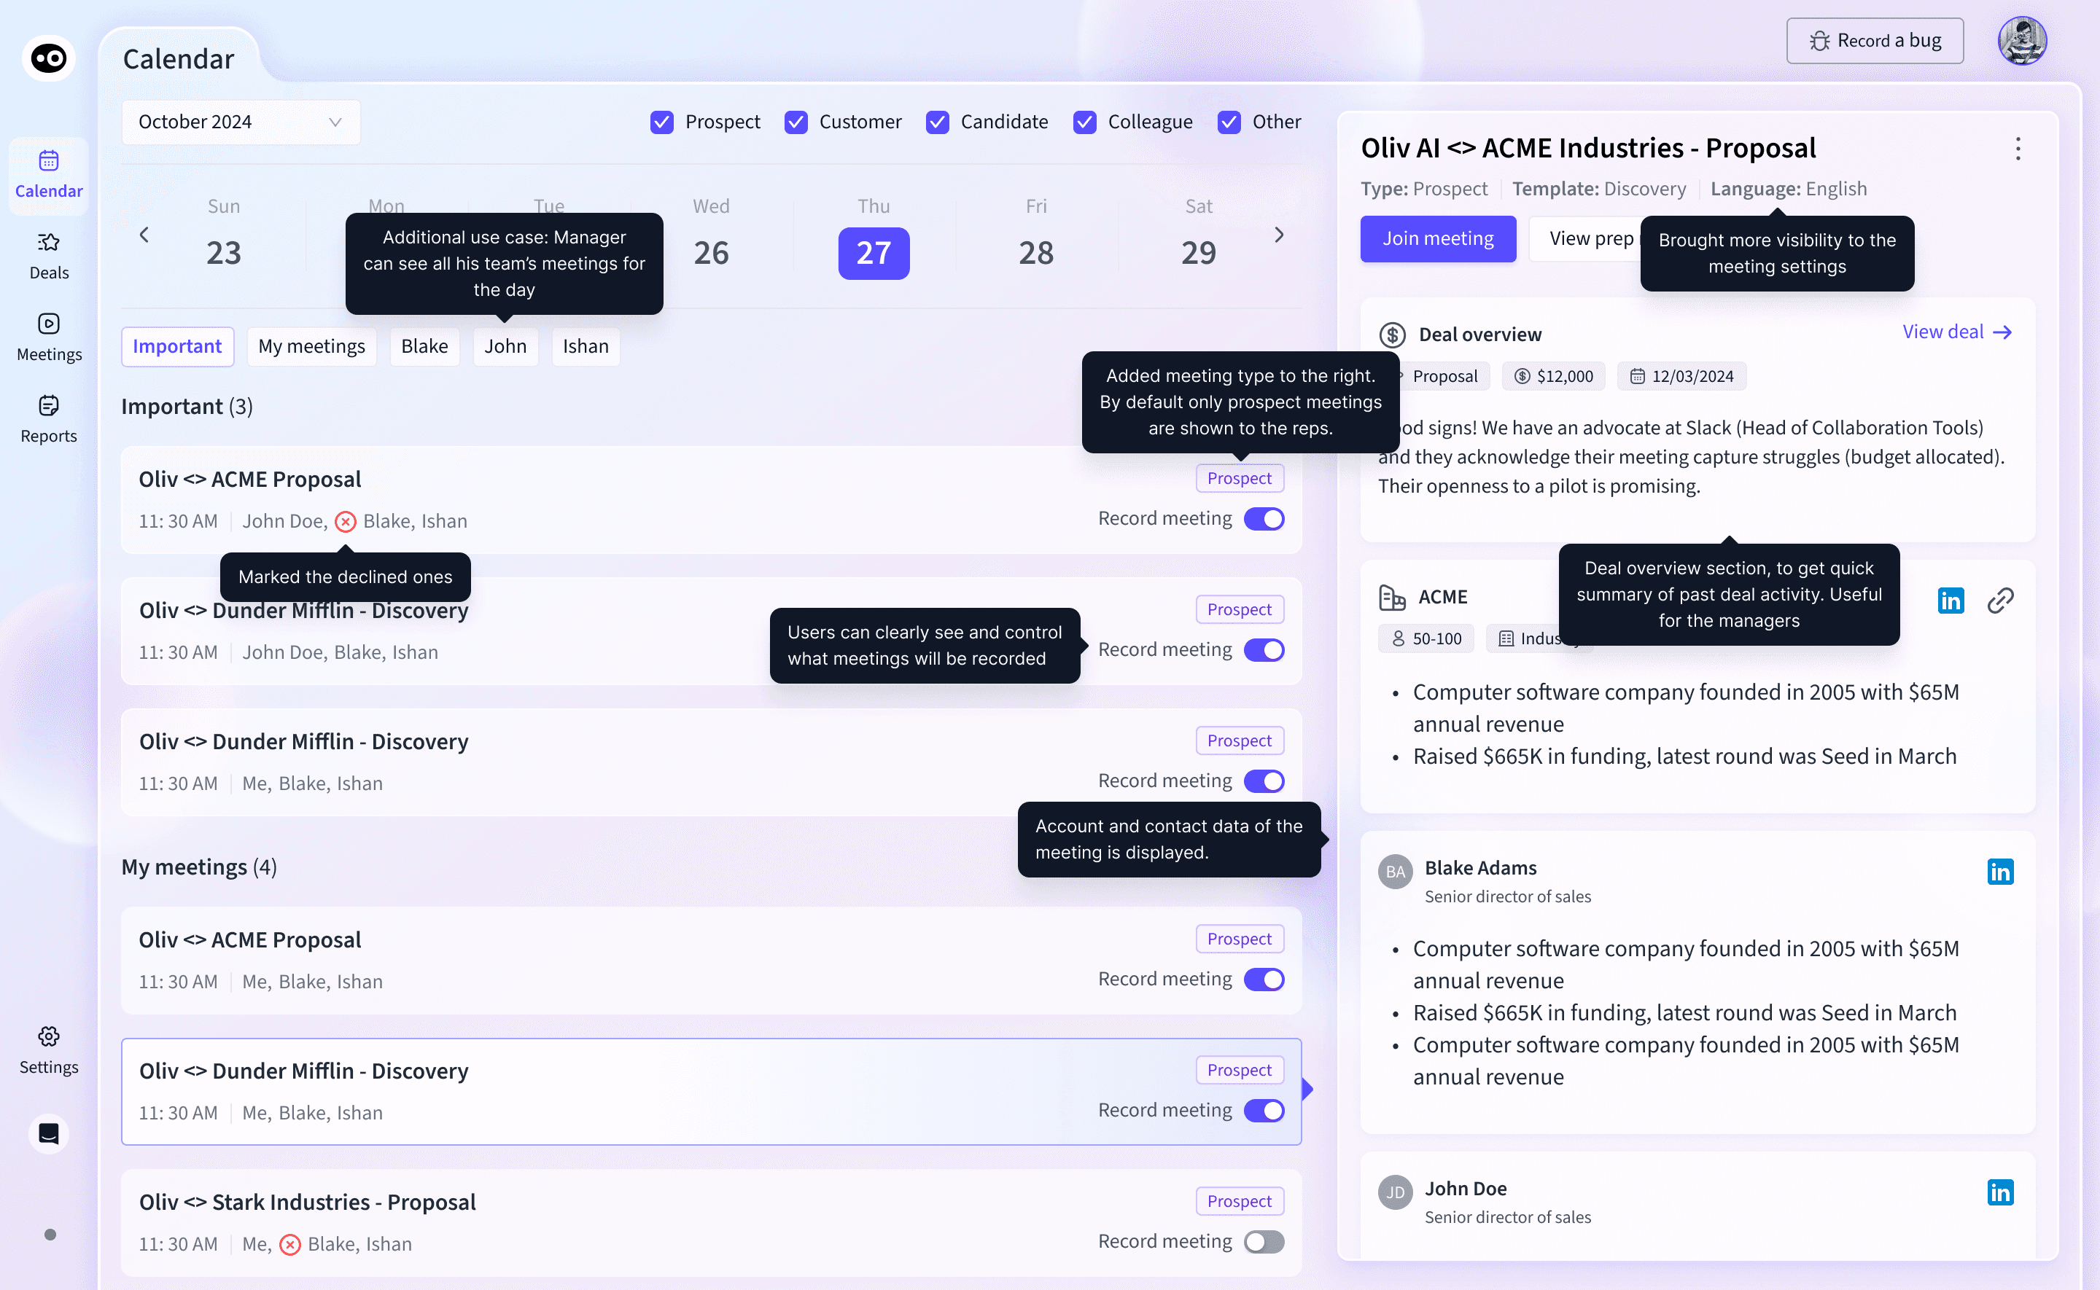
Task: Select Friday 28 in the week view
Action: [x=1035, y=253]
